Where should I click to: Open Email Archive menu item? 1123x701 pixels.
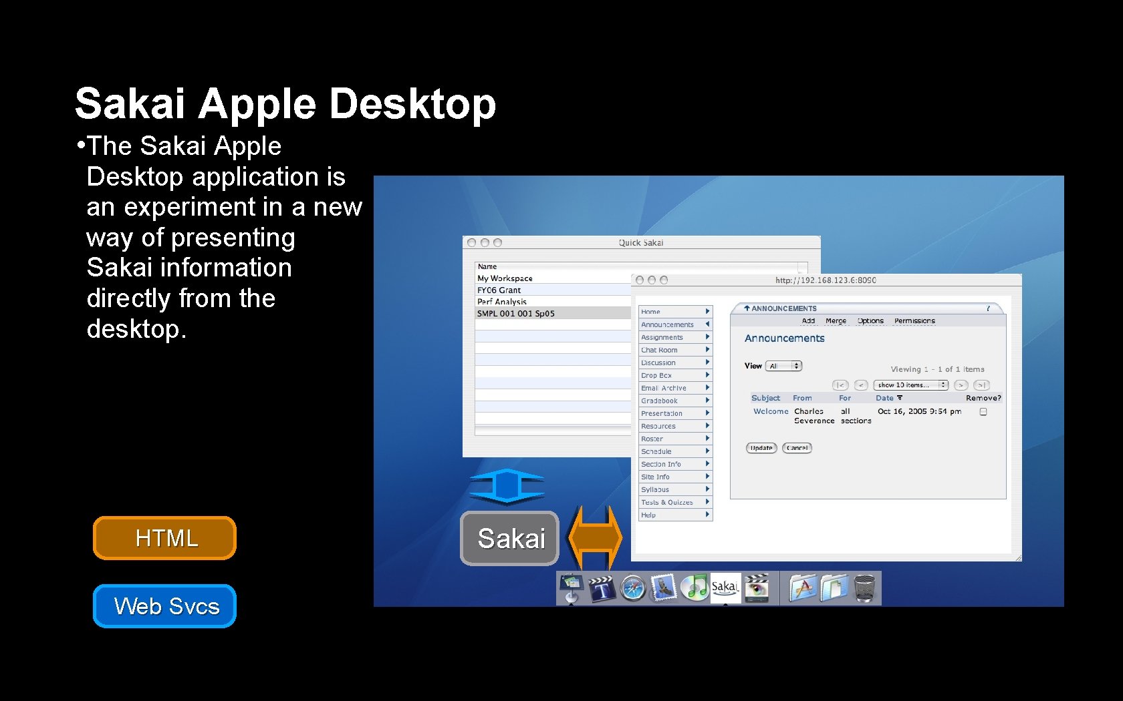point(675,388)
